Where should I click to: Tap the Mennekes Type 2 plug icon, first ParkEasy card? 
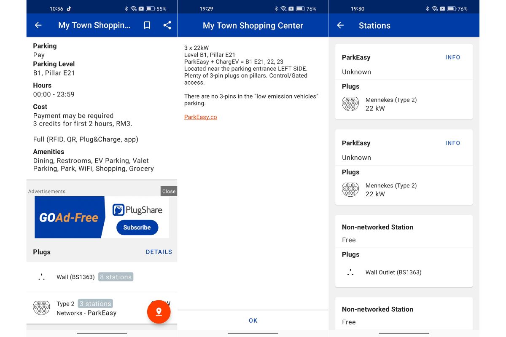350,104
